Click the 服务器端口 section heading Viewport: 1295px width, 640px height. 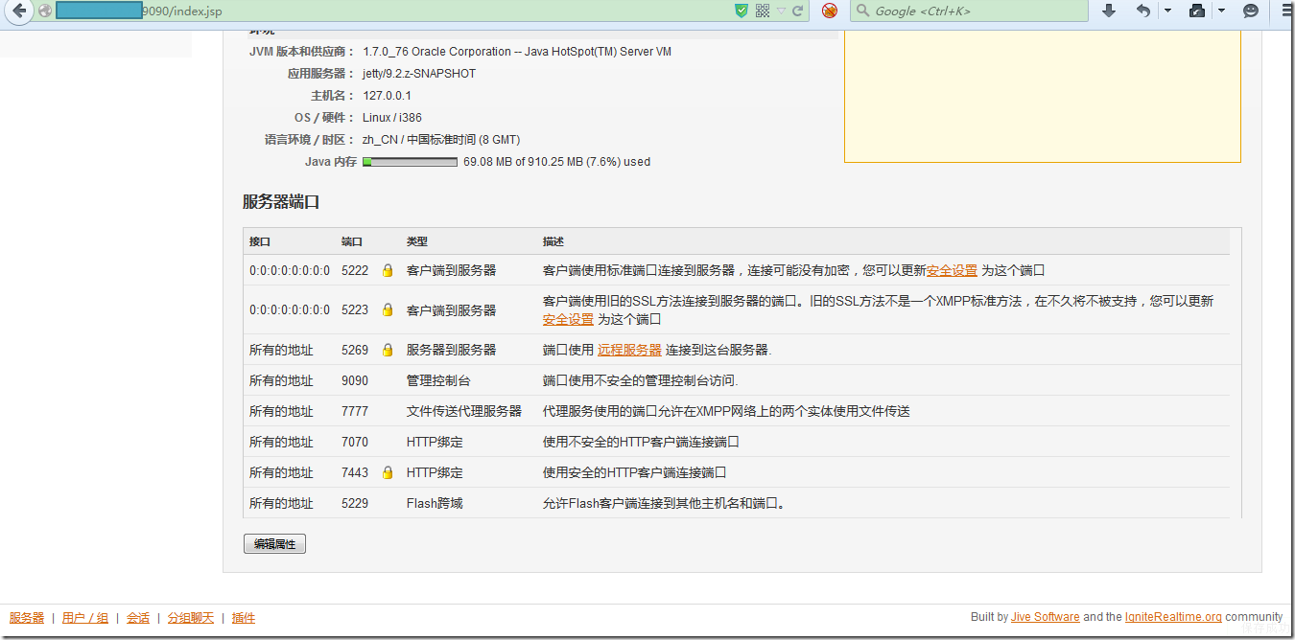281,202
